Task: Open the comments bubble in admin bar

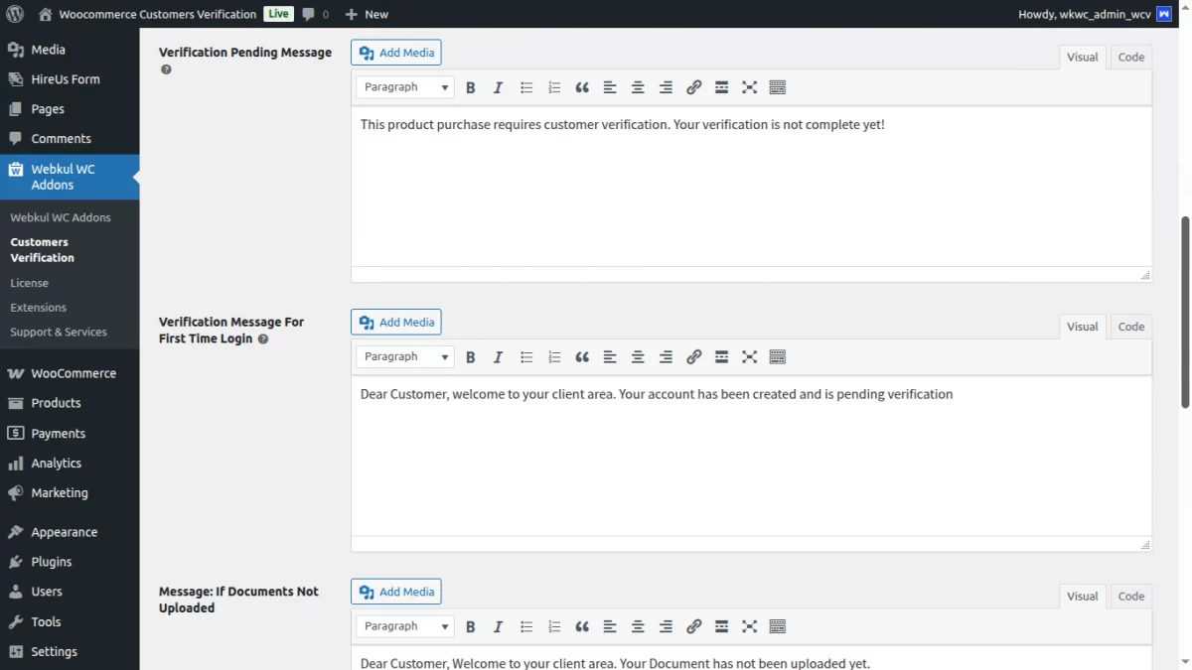Action: [315, 14]
